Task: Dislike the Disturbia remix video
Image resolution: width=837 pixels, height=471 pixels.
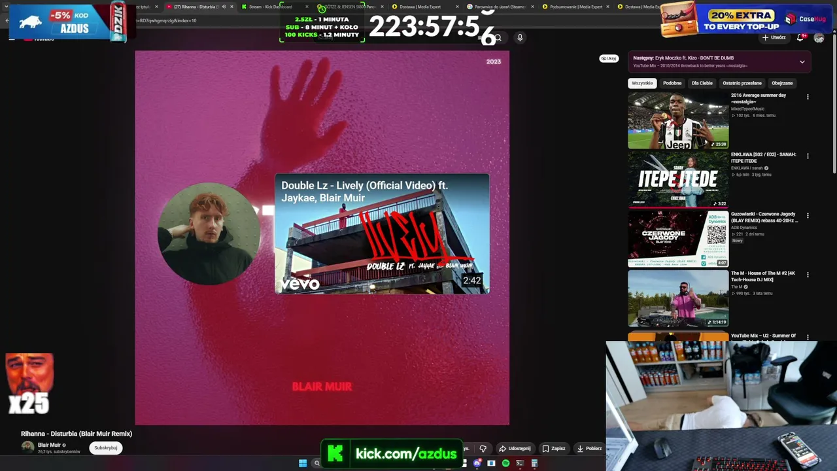Action: pyautogui.click(x=483, y=449)
